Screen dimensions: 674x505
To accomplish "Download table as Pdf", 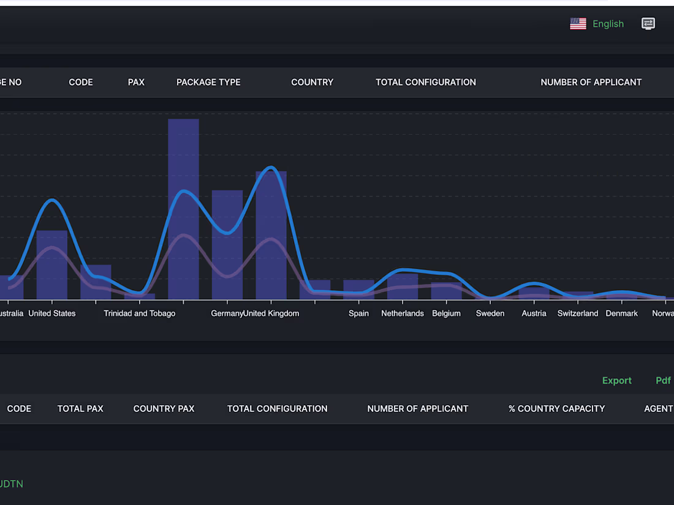I will coord(663,381).
